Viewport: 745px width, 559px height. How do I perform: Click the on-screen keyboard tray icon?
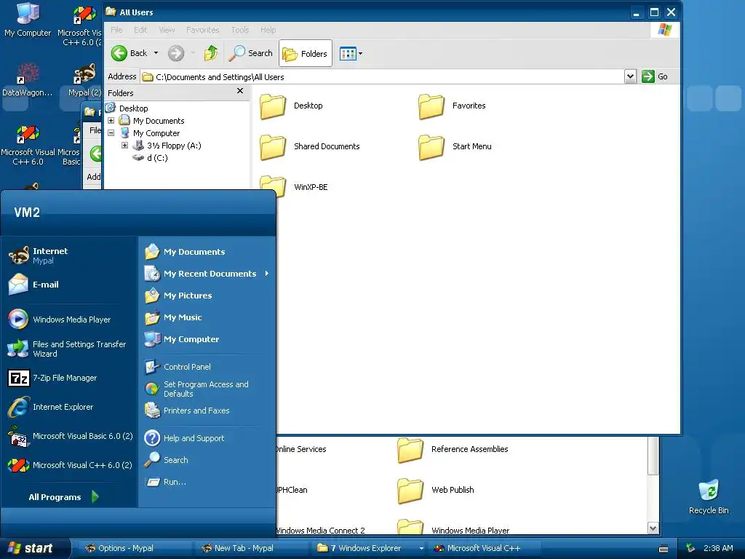tap(664, 549)
